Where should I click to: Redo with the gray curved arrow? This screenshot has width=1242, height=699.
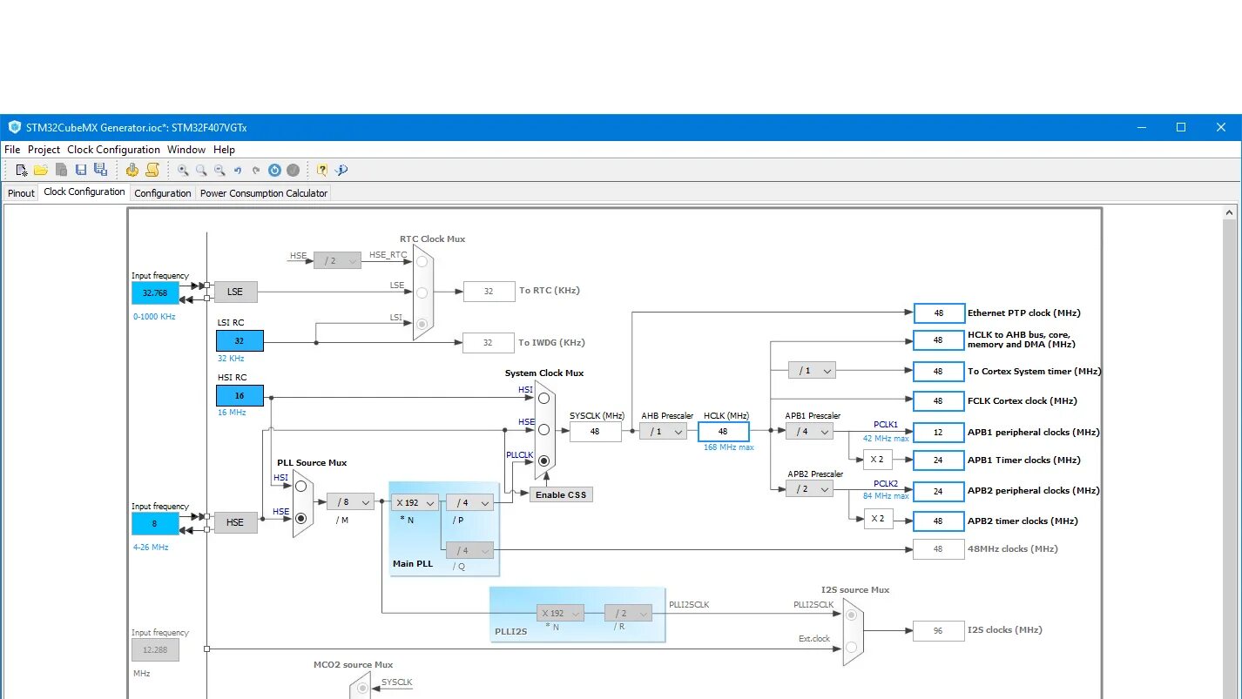(x=256, y=171)
